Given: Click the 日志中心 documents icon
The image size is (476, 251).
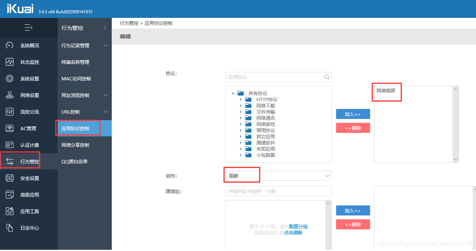Looking at the screenshot, I should point(9,228).
